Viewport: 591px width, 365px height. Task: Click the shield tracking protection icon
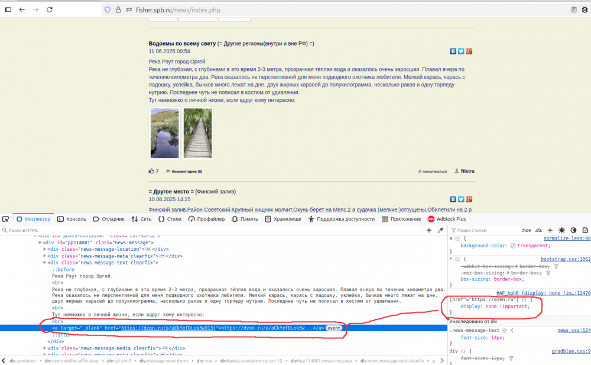108,10
